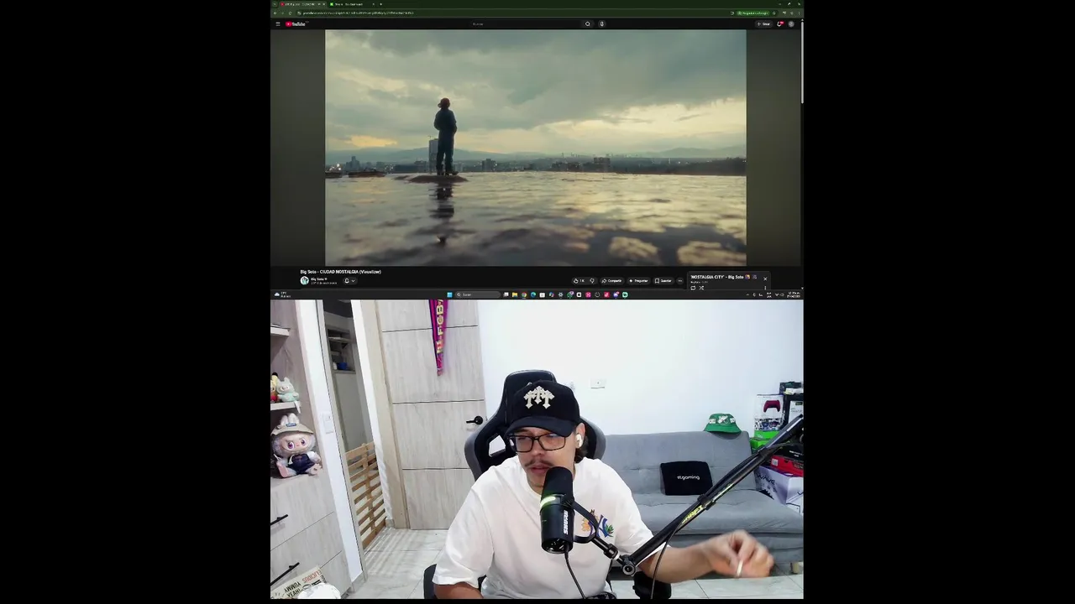The height and width of the screenshot is (604, 1075).
Task: Switch to the second browser tab
Action: pos(353,4)
